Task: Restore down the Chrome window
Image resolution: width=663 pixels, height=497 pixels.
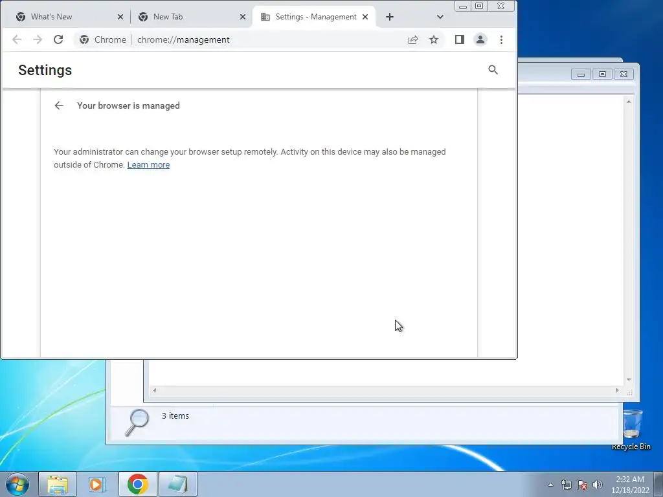Action: tap(479, 6)
